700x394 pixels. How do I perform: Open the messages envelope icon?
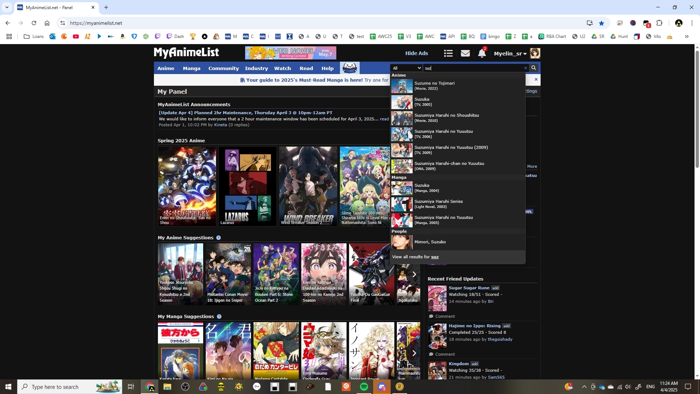465,53
